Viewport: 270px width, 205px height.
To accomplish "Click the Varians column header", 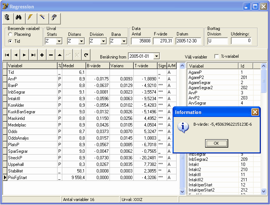I will tap(121, 66).
